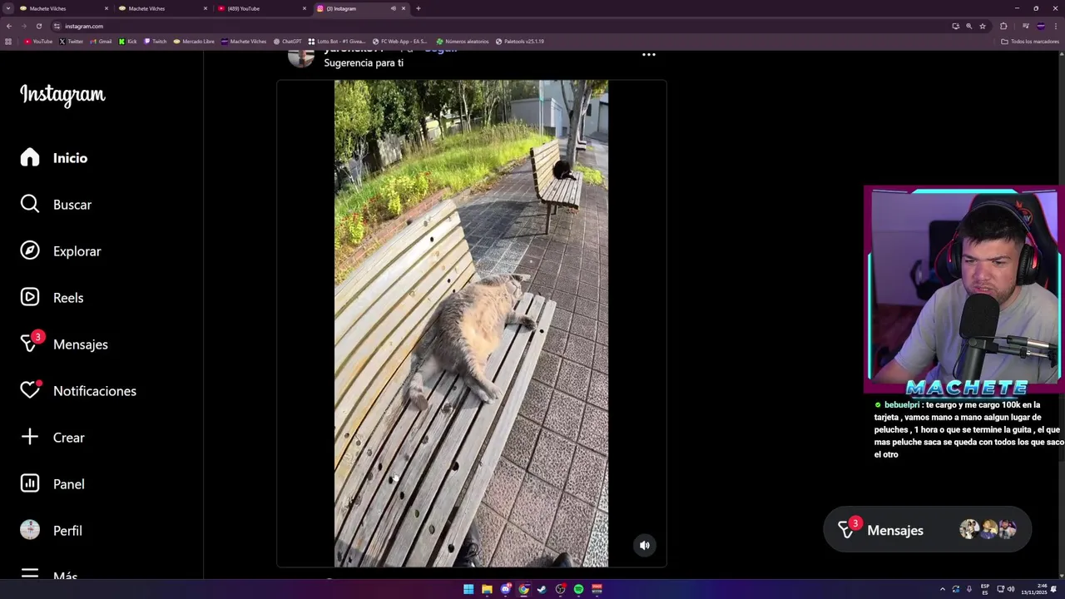
Task: Open the media control icon in toolbar
Action: point(1026,26)
